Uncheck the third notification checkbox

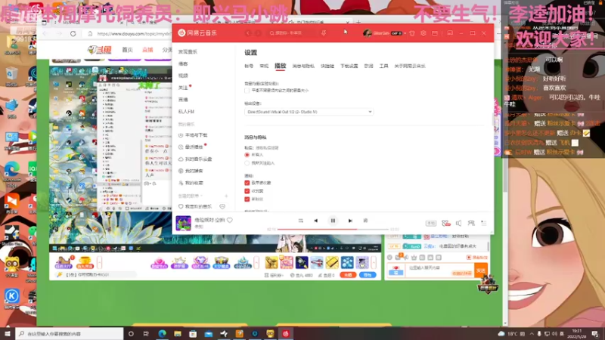click(247, 199)
